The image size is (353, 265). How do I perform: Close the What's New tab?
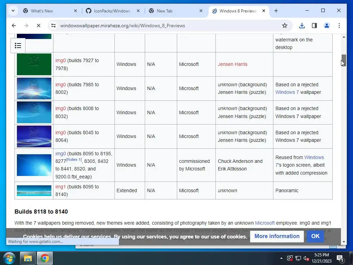pyautogui.click(x=75, y=11)
